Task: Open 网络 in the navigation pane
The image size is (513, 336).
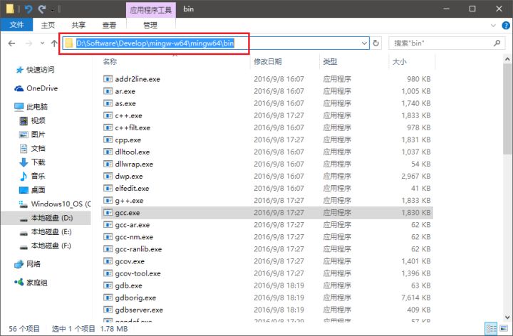Action: coord(28,264)
